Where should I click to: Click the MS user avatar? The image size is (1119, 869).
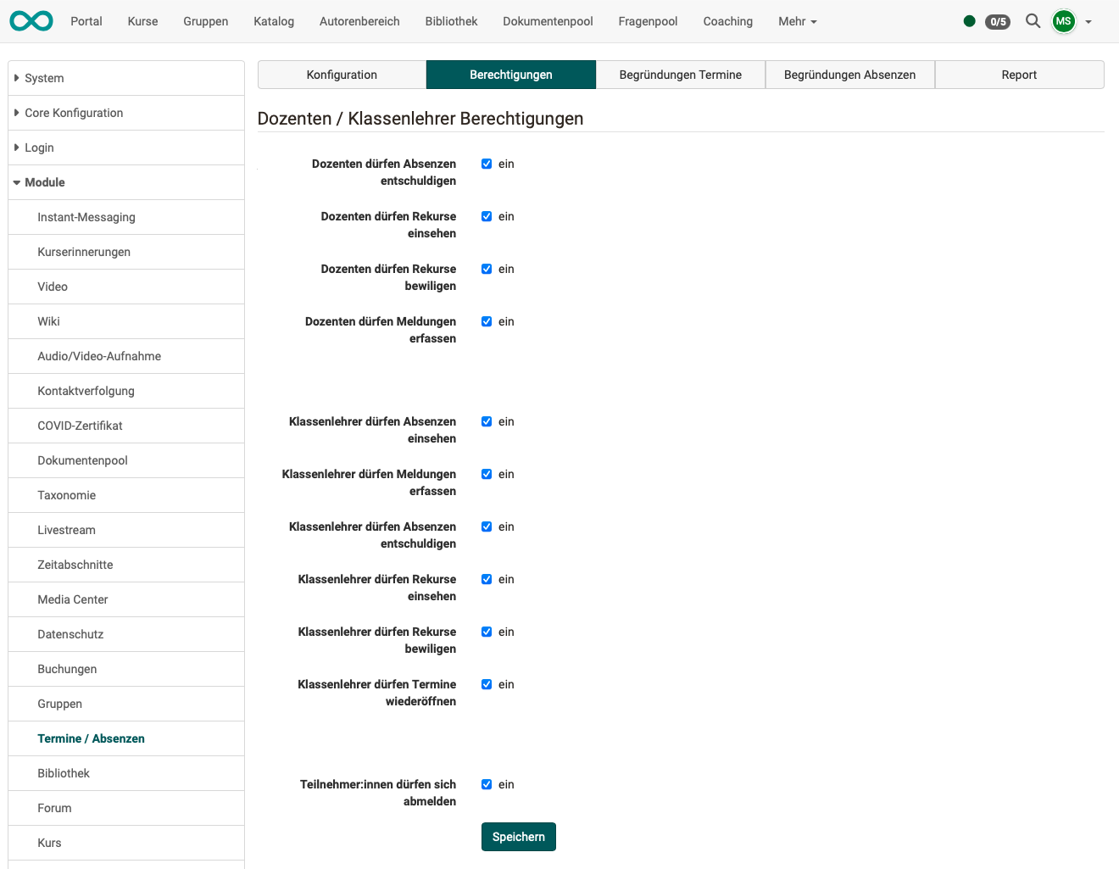(1063, 21)
